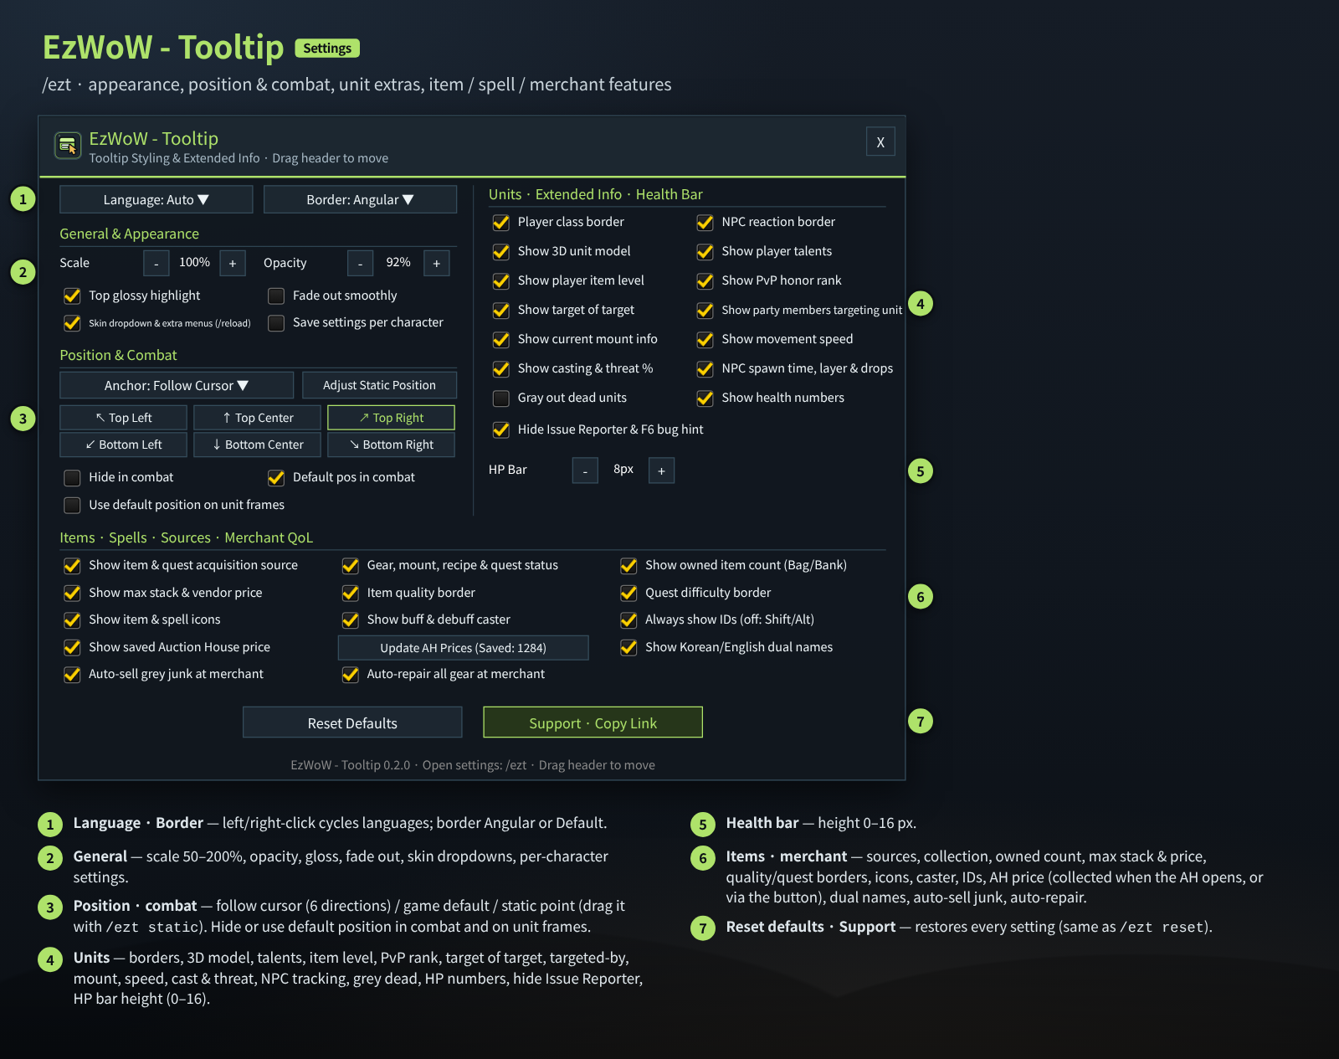This screenshot has height=1059, width=1339.
Task: Toggle Always show IDs checkbox
Action: click(x=628, y=620)
